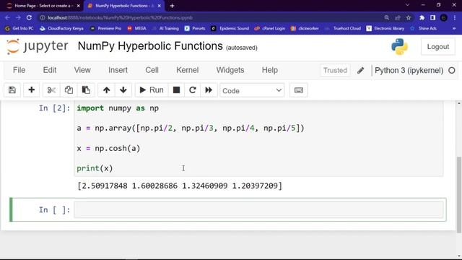Show more bookmarks with the double chevron
This screenshot has width=462, height=260.
[x=454, y=28]
